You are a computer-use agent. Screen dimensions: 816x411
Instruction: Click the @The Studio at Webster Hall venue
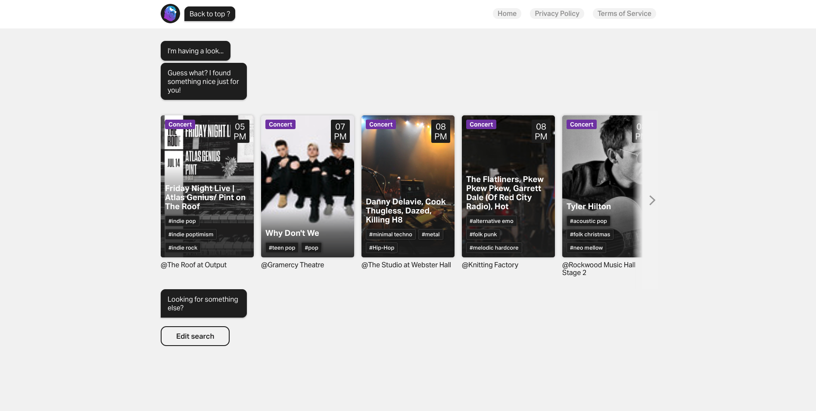pos(406,265)
